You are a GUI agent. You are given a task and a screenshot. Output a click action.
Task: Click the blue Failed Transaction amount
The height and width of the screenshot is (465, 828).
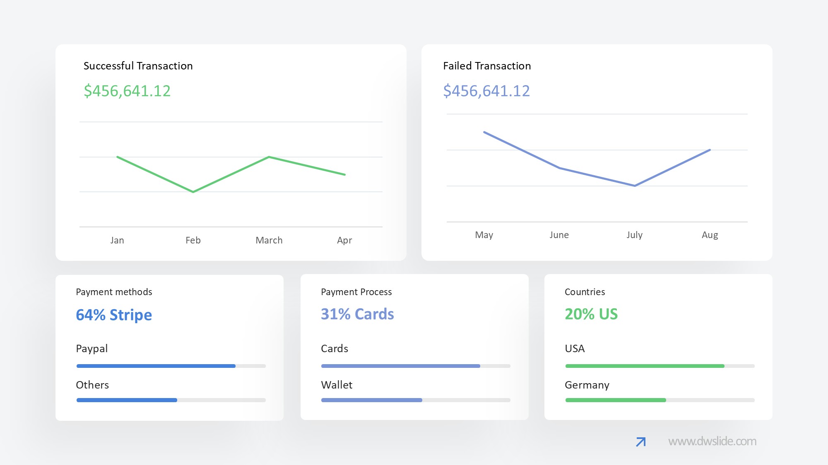tap(486, 91)
